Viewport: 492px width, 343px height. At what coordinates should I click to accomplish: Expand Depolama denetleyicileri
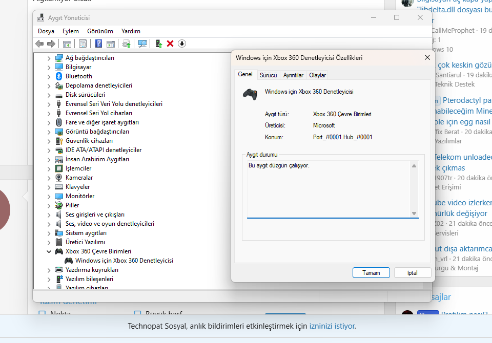click(49, 85)
